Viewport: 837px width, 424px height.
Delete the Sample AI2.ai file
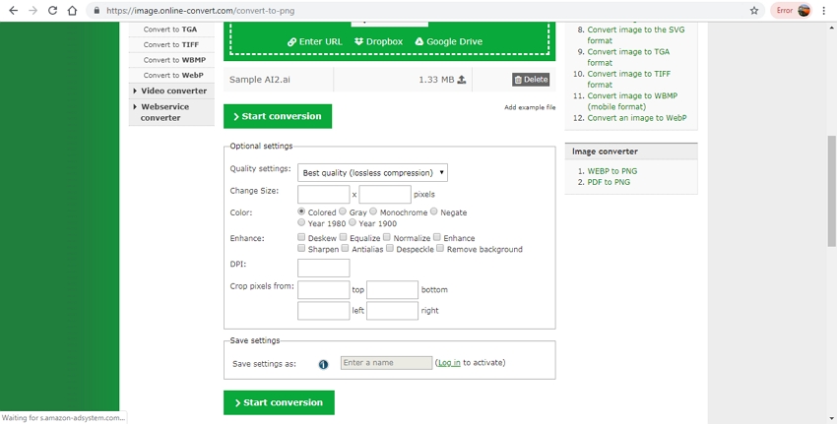coord(531,80)
